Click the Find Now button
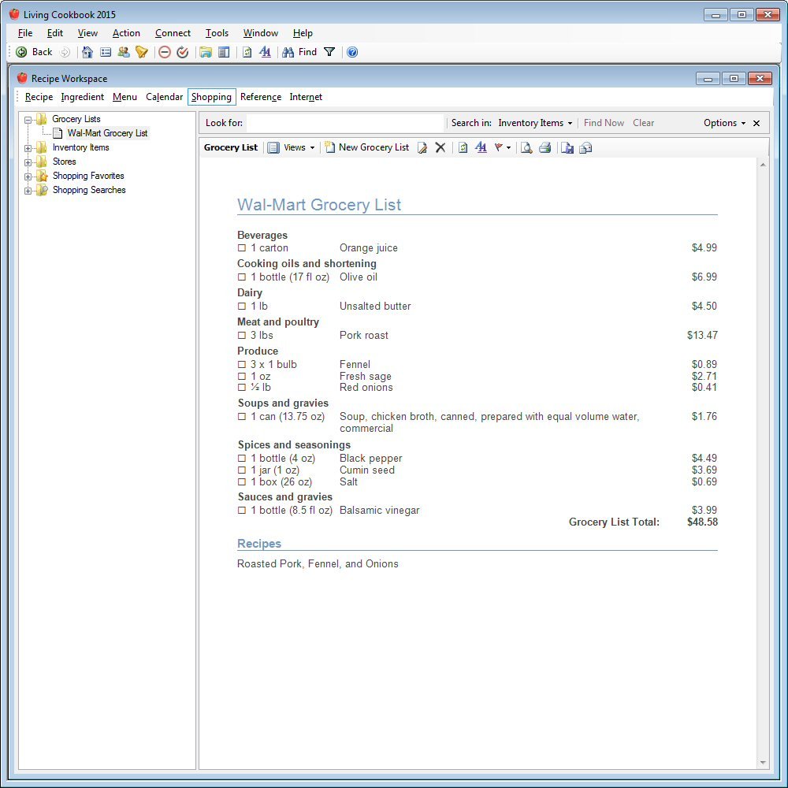The height and width of the screenshot is (788, 788). click(x=604, y=123)
